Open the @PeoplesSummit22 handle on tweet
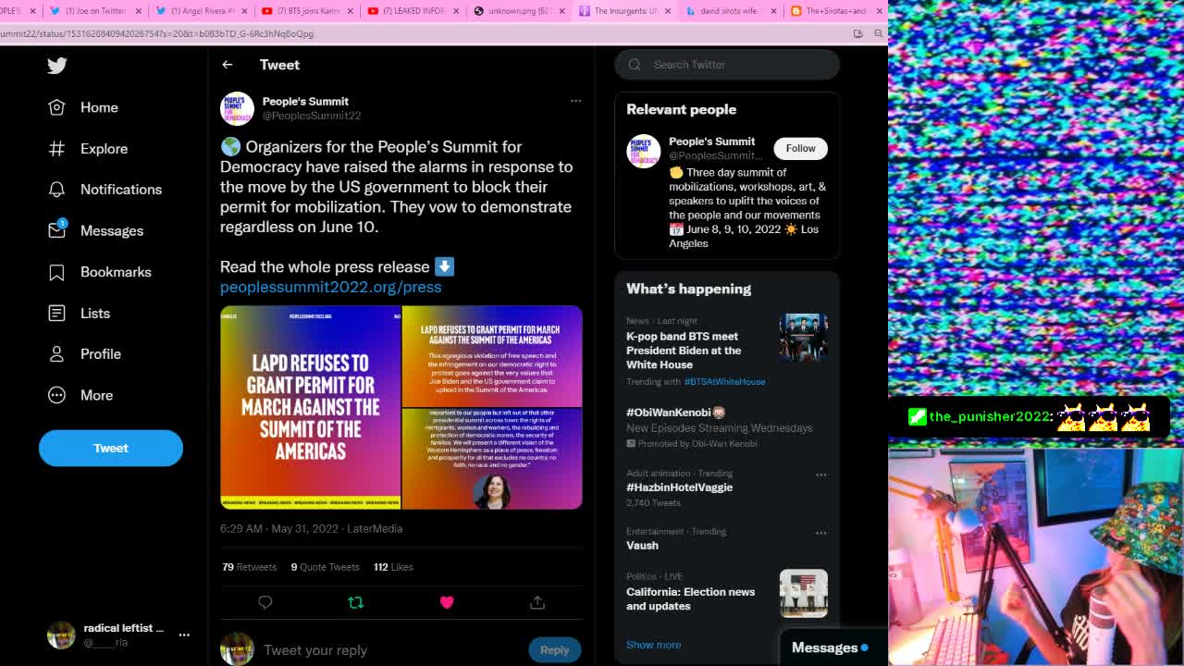Screen dimensions: 1184x666 point(312,116)
